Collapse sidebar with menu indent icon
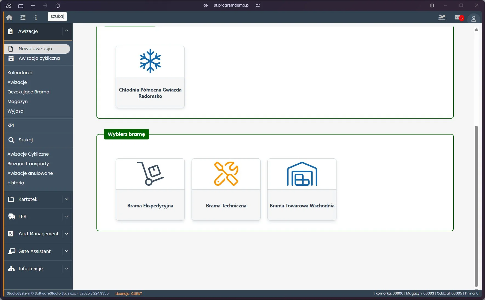Viewport: 485px width, 300px height. point(23,18)
